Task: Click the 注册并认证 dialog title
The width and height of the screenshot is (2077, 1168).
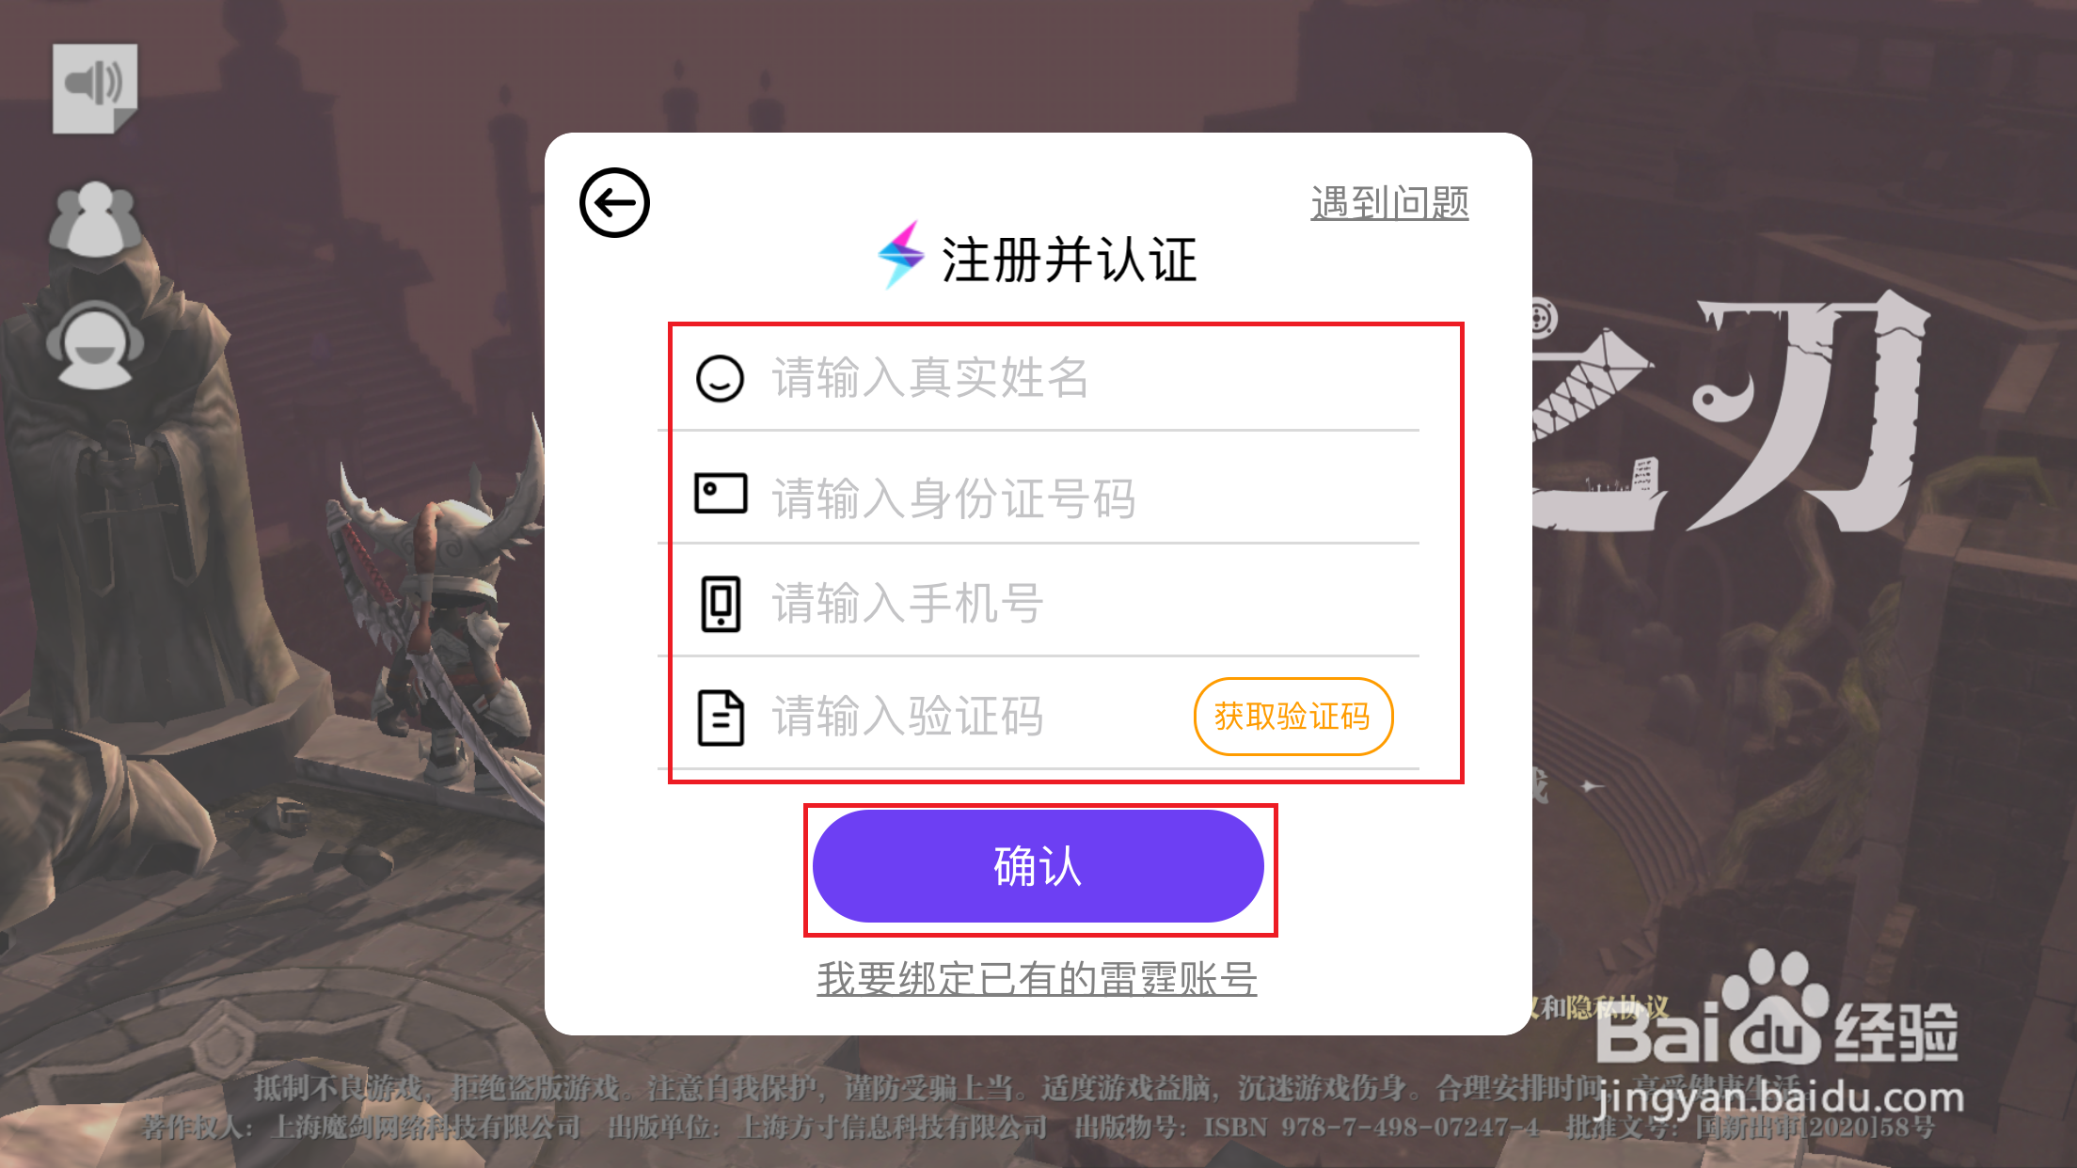Action: point(1070,260)
